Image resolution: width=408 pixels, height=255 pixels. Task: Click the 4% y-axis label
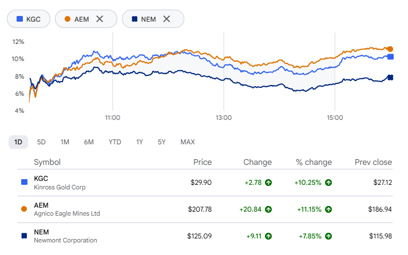[x=19, y=111]
